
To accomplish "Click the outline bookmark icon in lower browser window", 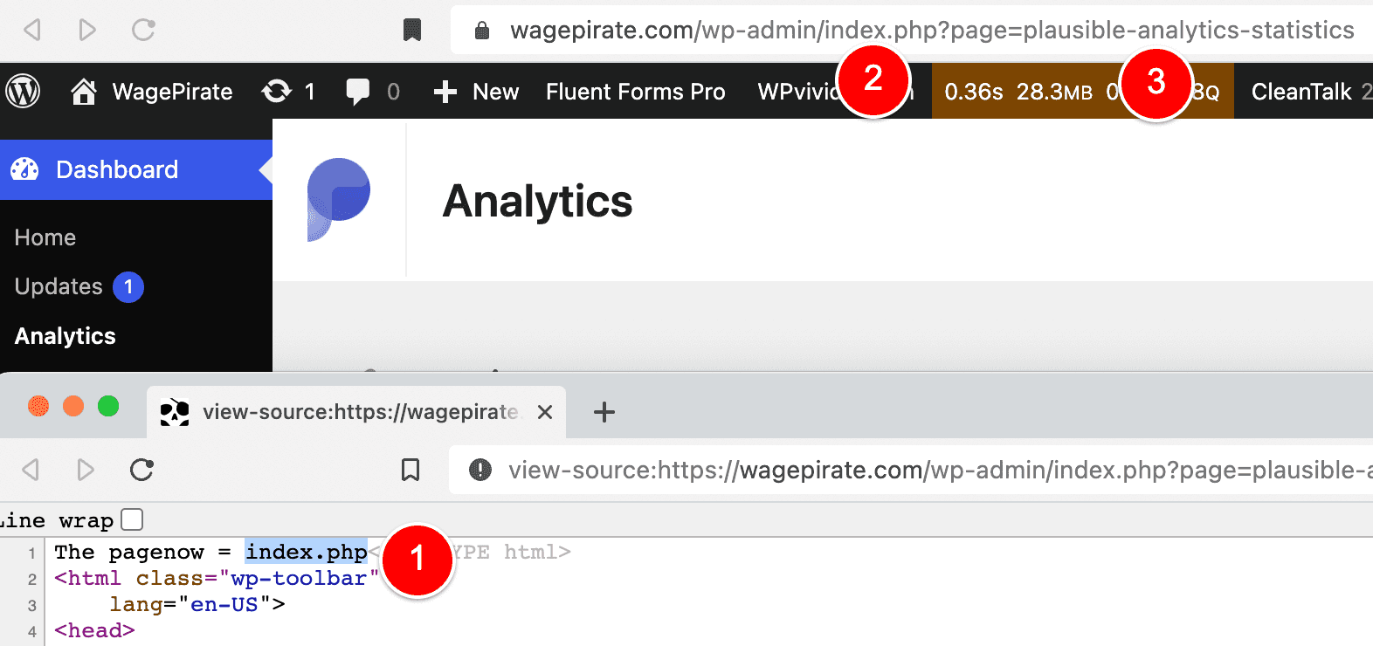I will coord(411,470).
